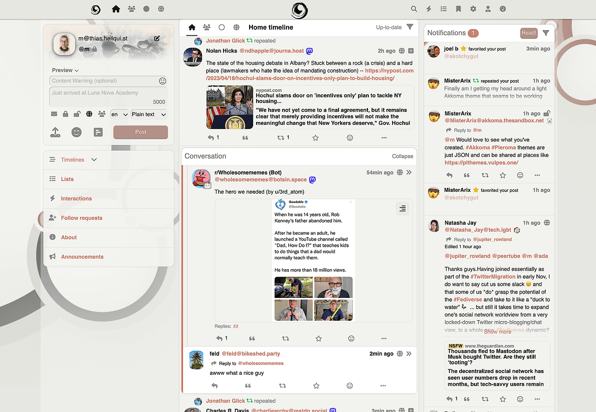Go to home via top bar house icon

[x=116, y=9]
